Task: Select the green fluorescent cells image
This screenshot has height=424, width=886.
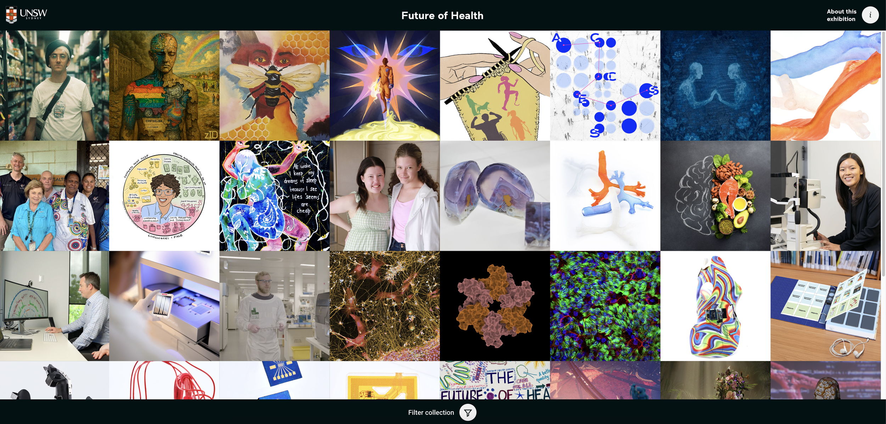Action: click(x=605, y=306)
